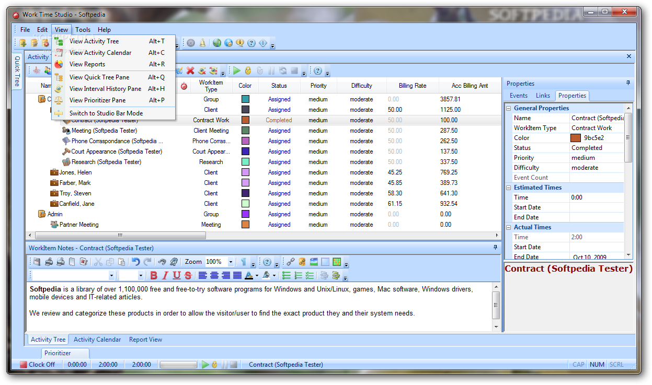Toggle left text alignment in notes editor
The width and height of the screenshot is (652, 385).
203,275
